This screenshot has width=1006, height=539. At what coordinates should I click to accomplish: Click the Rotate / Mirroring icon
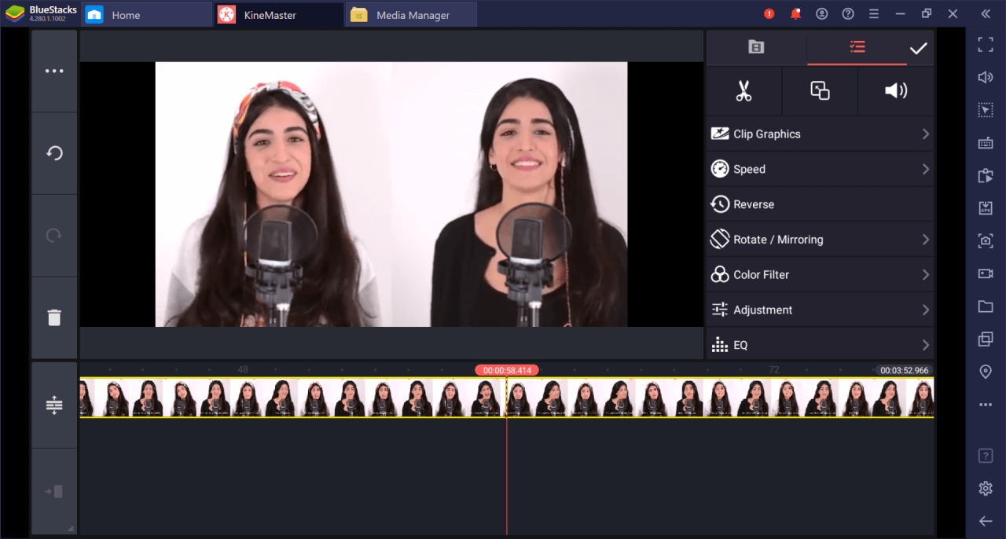(720, 239)
